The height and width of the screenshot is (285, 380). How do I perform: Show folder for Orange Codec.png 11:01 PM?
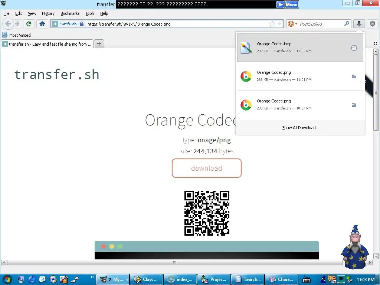pyautogui.click(x=354, y=76)
